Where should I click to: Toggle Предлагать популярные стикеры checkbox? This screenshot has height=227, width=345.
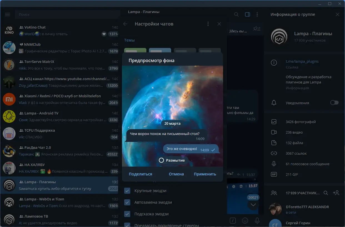[x=127, y=225]
